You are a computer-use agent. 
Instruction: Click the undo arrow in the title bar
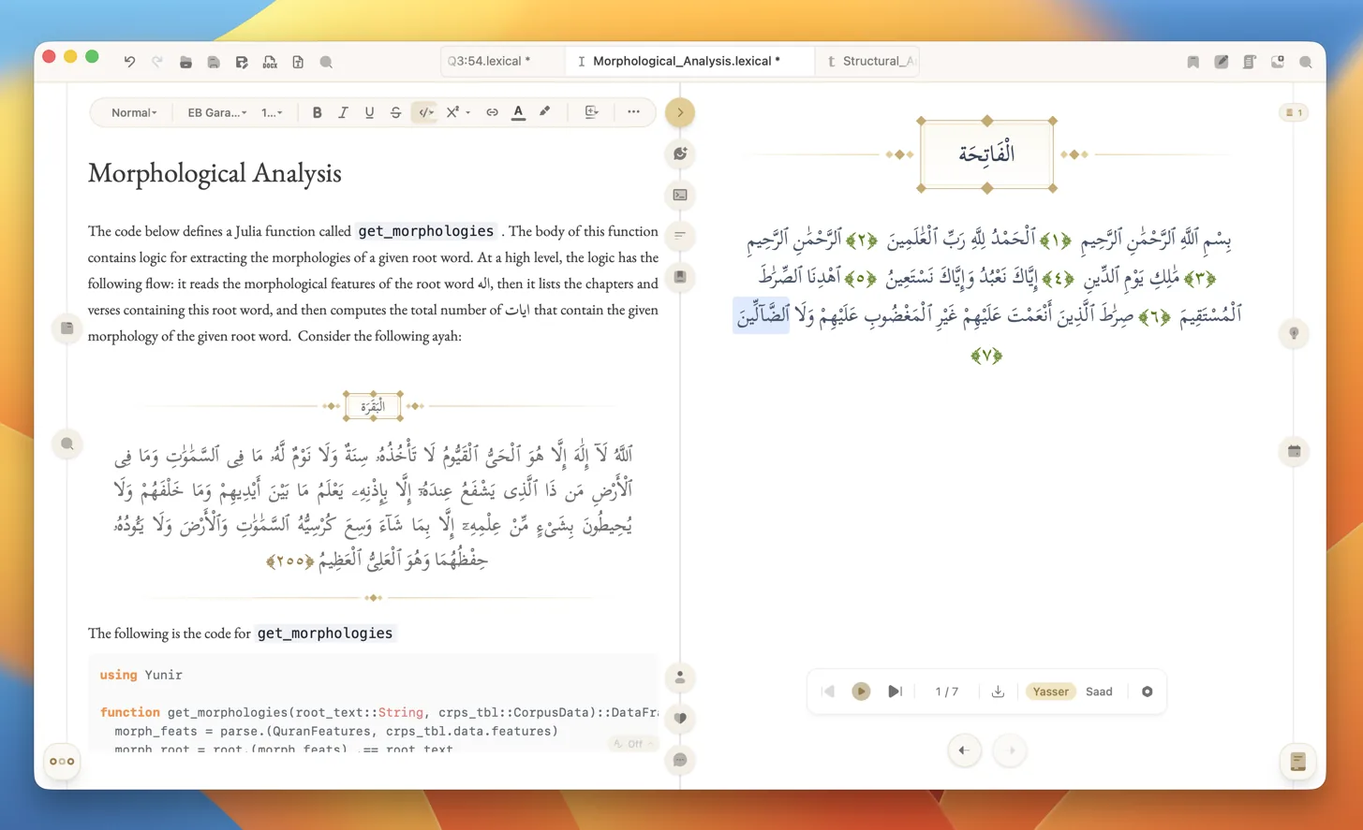coord(129,62)
